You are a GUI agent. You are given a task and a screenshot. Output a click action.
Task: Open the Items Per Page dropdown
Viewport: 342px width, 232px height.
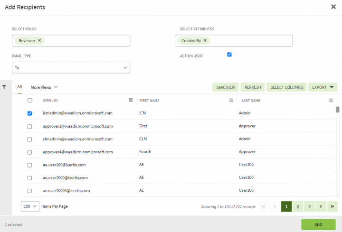tap(30, 207)
